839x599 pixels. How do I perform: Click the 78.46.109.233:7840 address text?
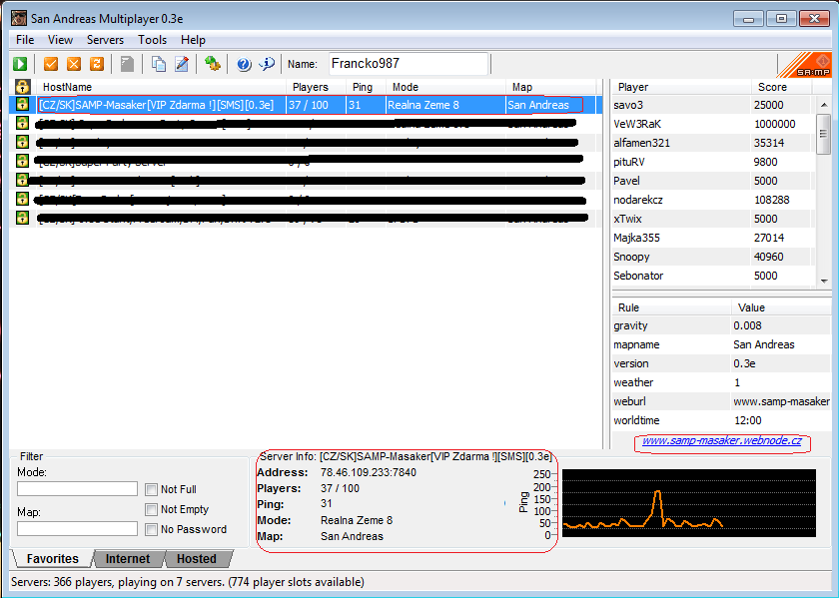pos(369,473)
